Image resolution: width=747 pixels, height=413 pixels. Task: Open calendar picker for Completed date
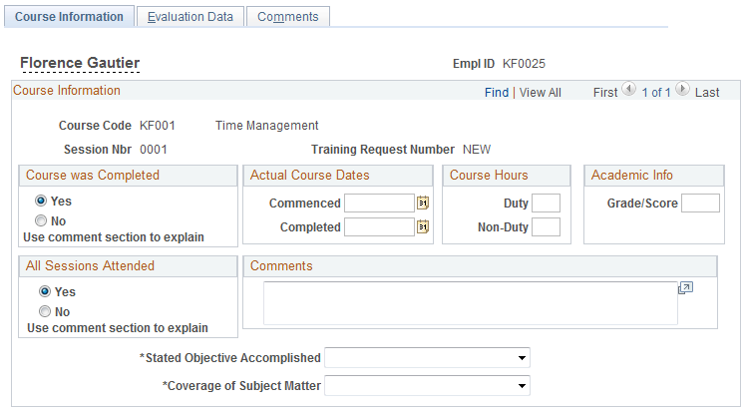pos(423,227)
